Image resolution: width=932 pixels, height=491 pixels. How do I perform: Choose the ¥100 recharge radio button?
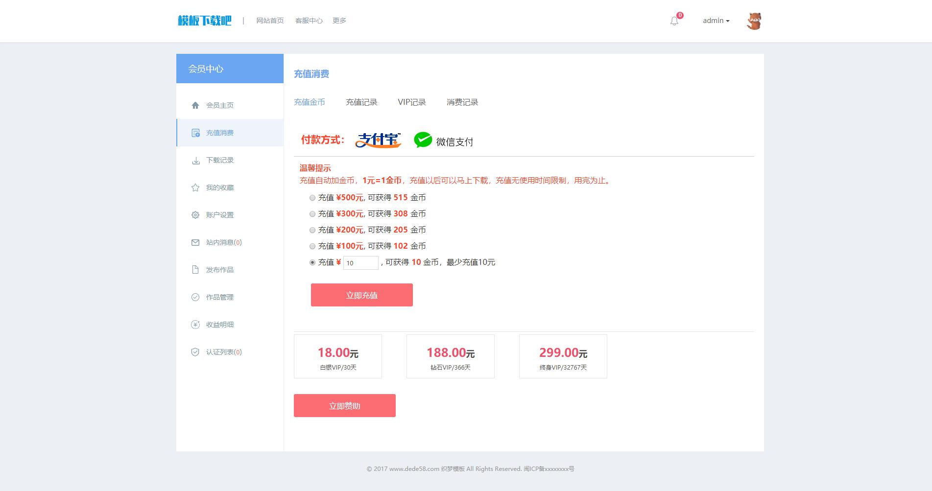312,246
